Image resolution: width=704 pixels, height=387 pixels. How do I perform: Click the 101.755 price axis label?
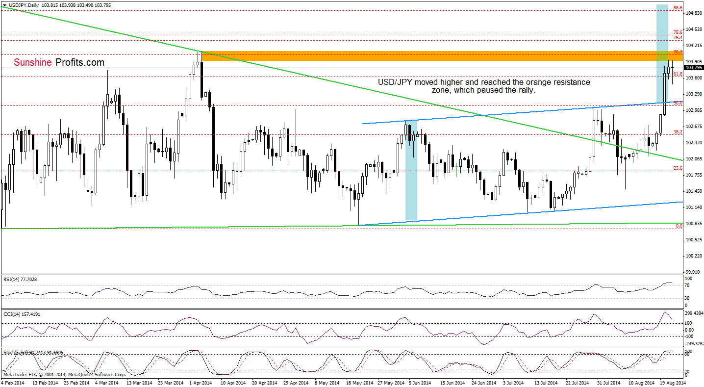(x=694, y=175)
